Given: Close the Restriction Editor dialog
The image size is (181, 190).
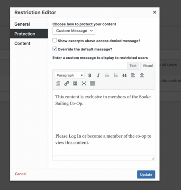Looking at the screenshot, I should point(154,12).
